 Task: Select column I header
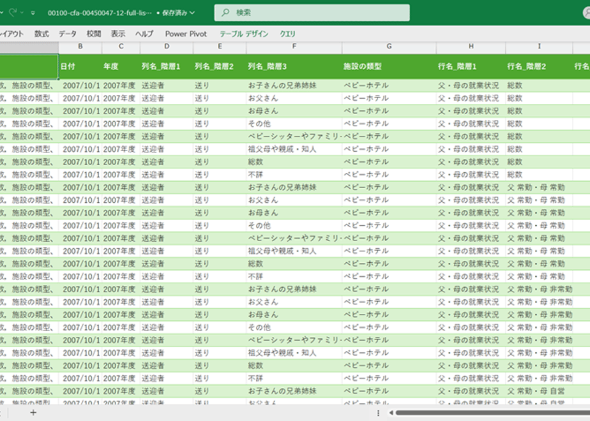click(x=539, y=47)
